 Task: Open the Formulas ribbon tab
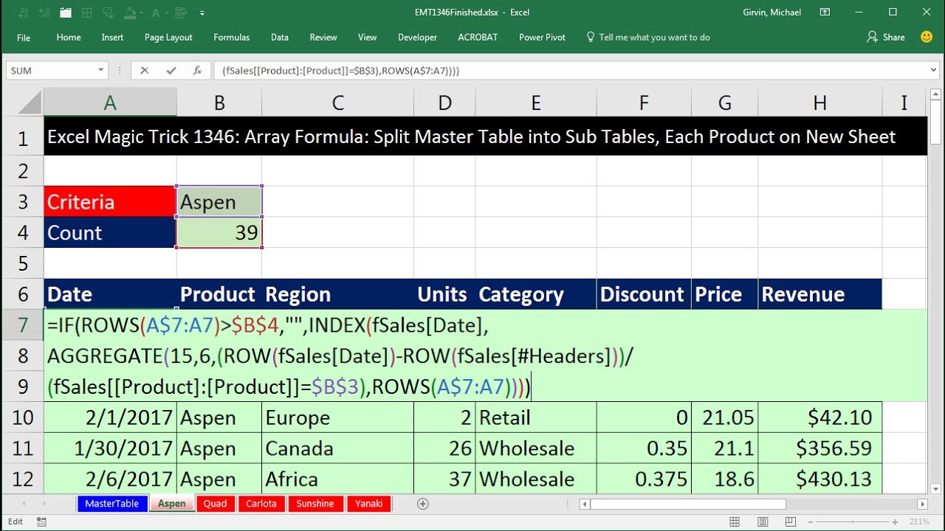click(232, 37)
